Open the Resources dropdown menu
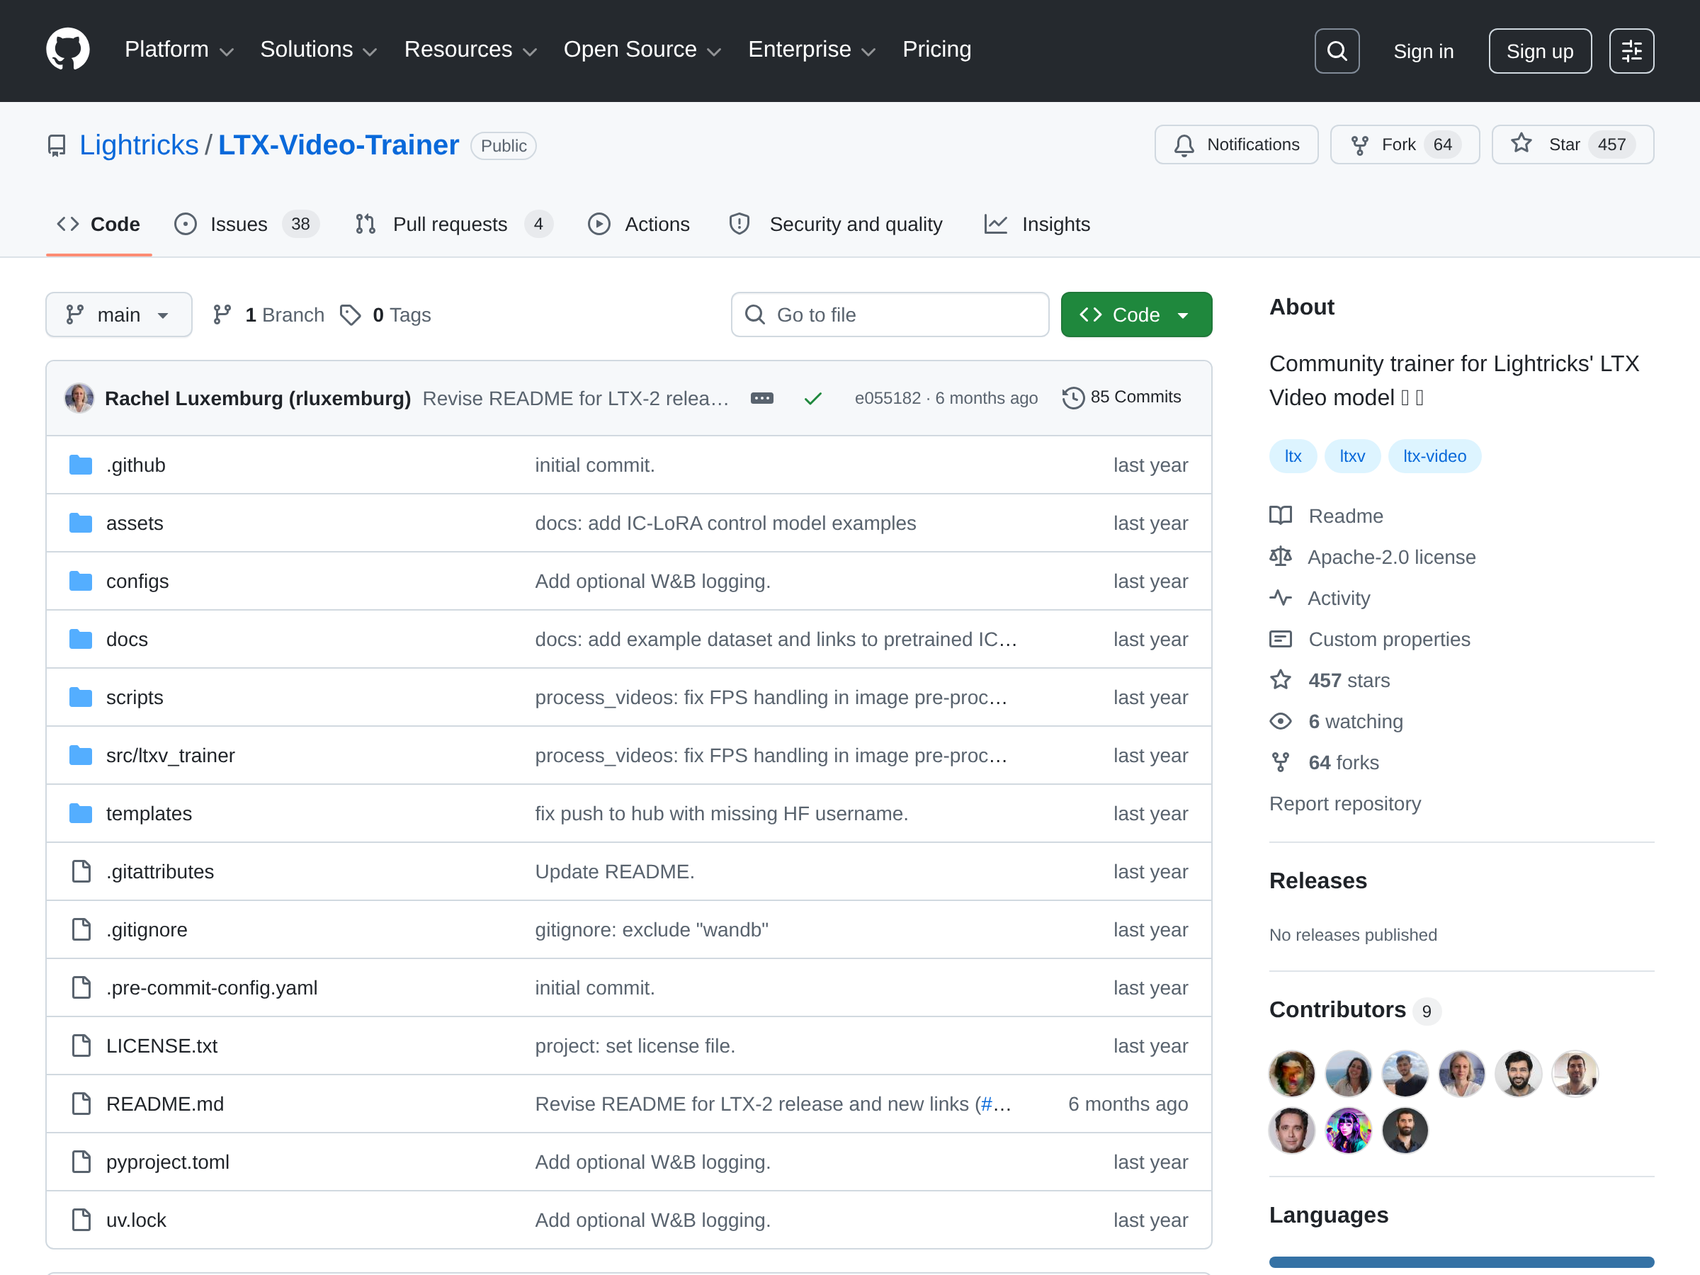The image size is (1700, 1275). (470, 50)
